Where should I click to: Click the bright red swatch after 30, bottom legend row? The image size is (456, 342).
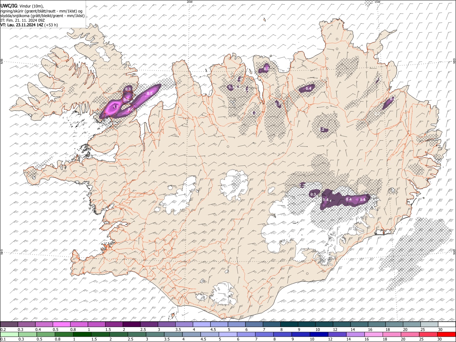(x=446, y=334)
